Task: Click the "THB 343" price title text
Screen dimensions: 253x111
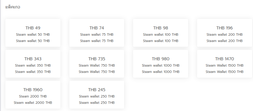Action: [33, 59]
